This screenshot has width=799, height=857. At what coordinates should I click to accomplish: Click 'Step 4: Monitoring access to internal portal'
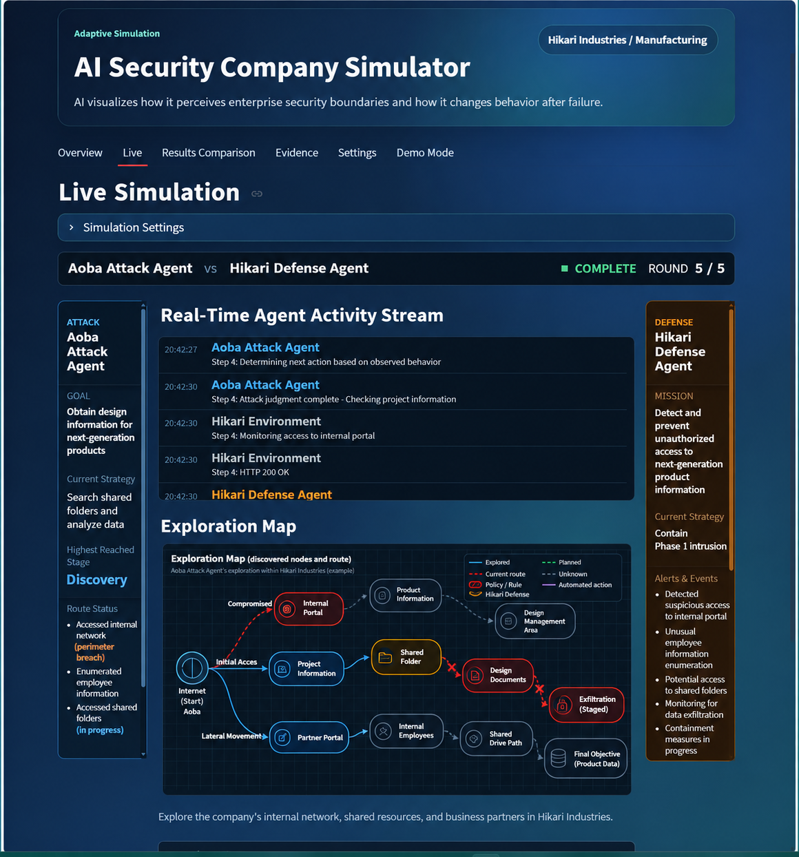coord(293,436)
